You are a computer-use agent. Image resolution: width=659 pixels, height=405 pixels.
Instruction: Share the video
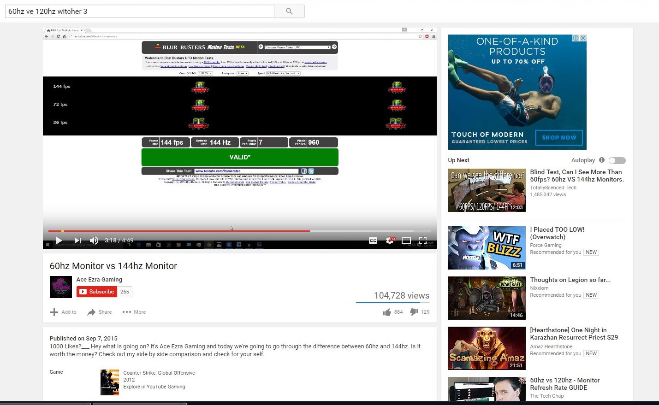[x=100, y=312]
